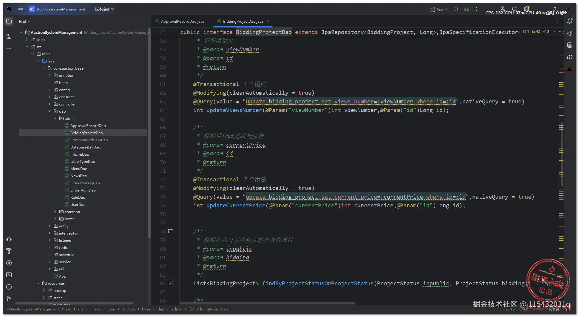Click the project tree horizontal scrollbar

[74, 303]
